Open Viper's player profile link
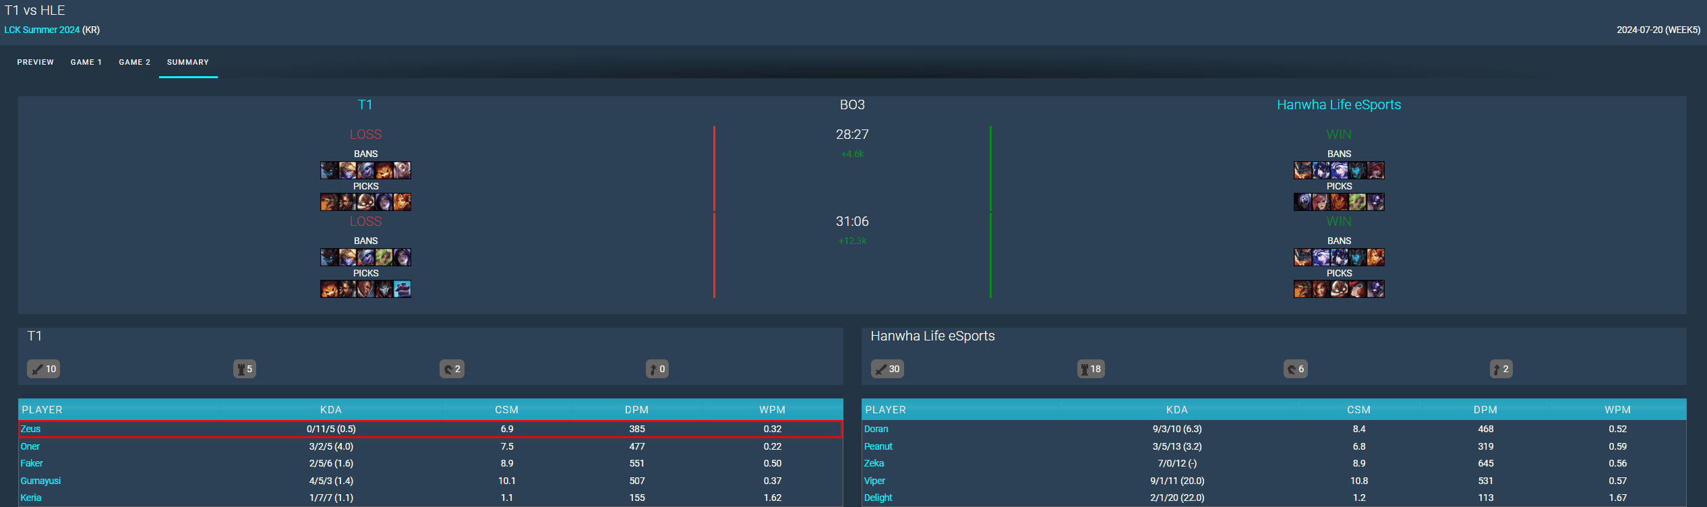The height and width of the screenshot is (507, 1707). 874,481
